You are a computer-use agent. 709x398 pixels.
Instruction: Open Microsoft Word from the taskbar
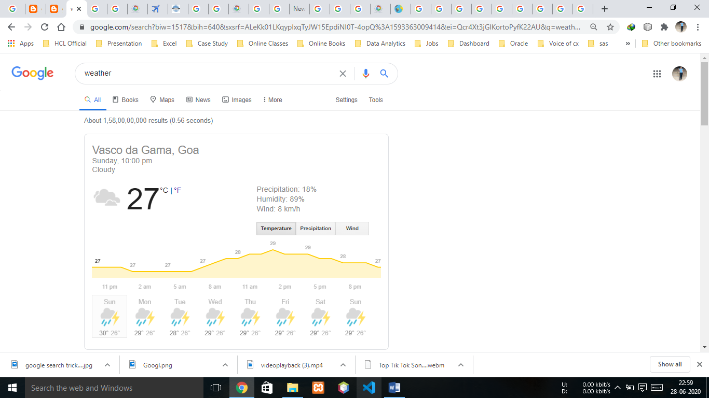[x=393, y=387]
